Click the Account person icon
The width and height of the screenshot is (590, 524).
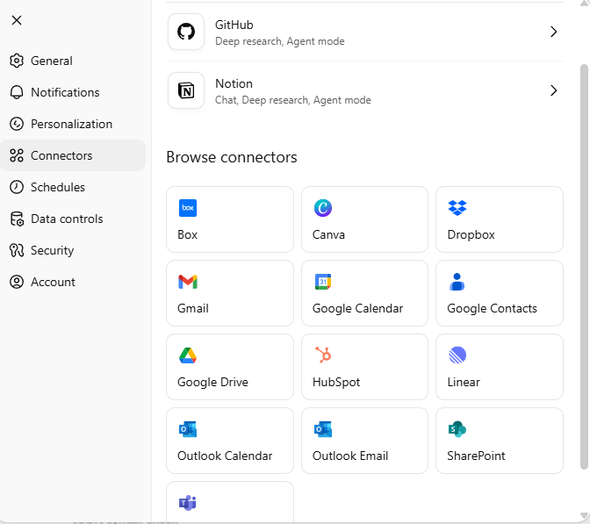pos(17,282)
